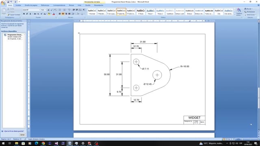The width and height of the screenshot is (260, 146).
Task: Open Diseño de página tab
Action: tap(31, 5)
